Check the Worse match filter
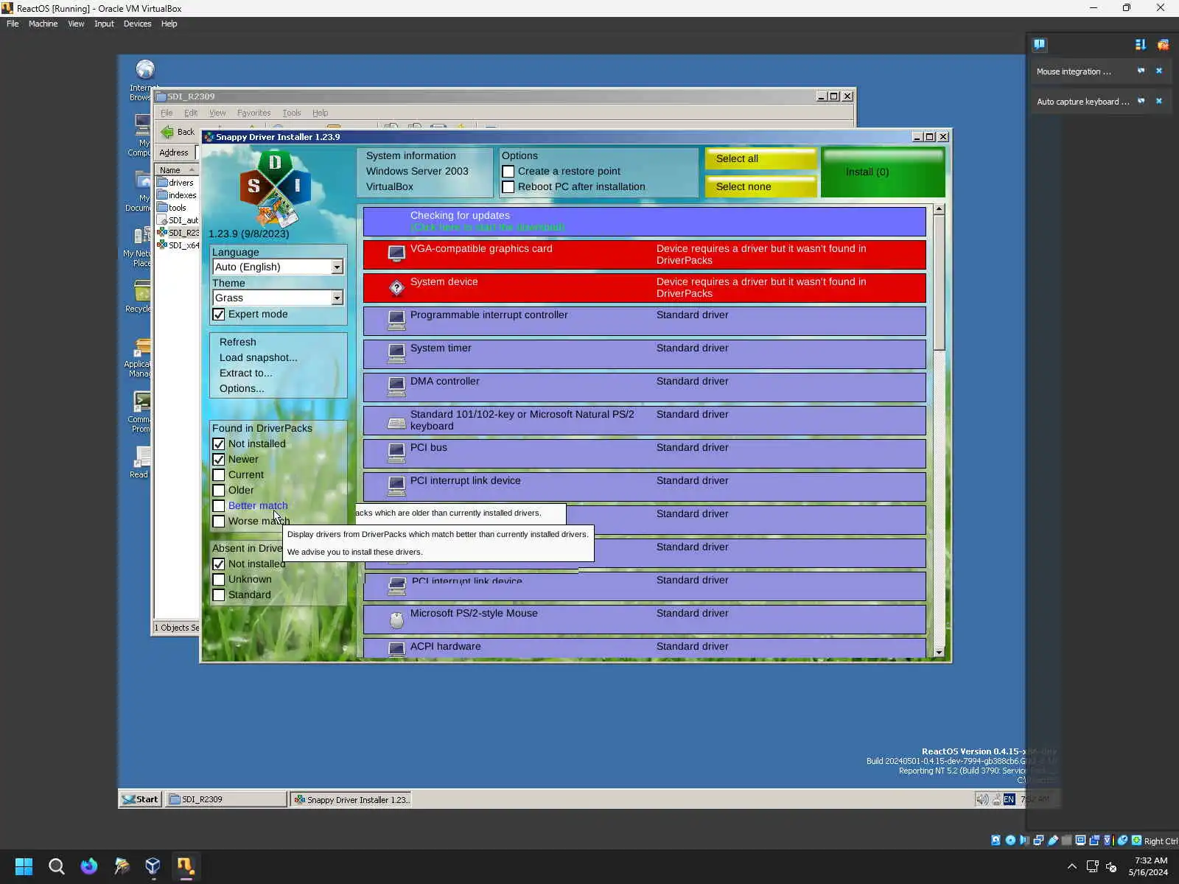 pyautogui.click(x=219, y=522)
